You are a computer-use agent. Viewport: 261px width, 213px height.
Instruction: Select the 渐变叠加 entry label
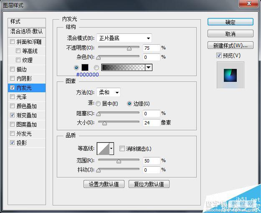[x=26, y=115]
